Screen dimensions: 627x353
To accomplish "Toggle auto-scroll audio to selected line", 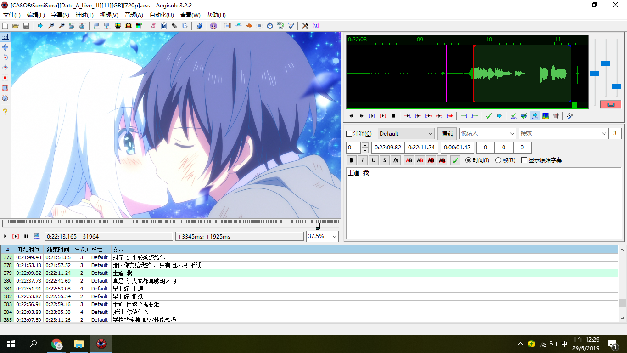I will click(x=535, y=116).
